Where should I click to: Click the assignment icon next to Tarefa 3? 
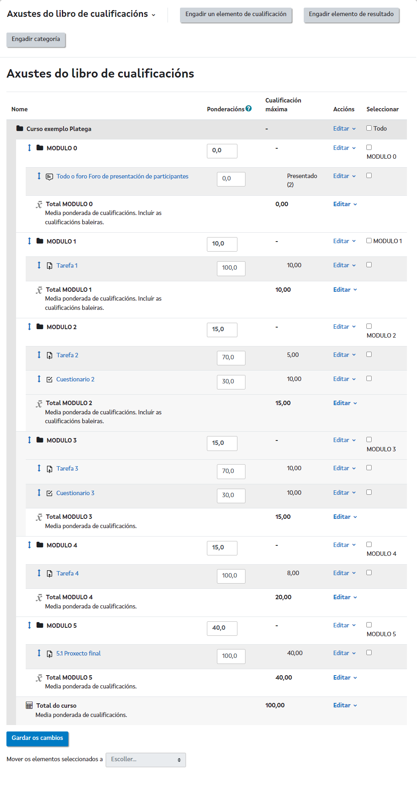pos(49,468)
